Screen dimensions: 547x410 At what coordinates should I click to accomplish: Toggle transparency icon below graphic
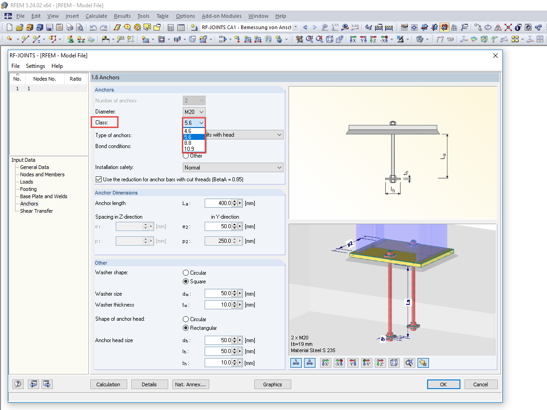point(423,363)
